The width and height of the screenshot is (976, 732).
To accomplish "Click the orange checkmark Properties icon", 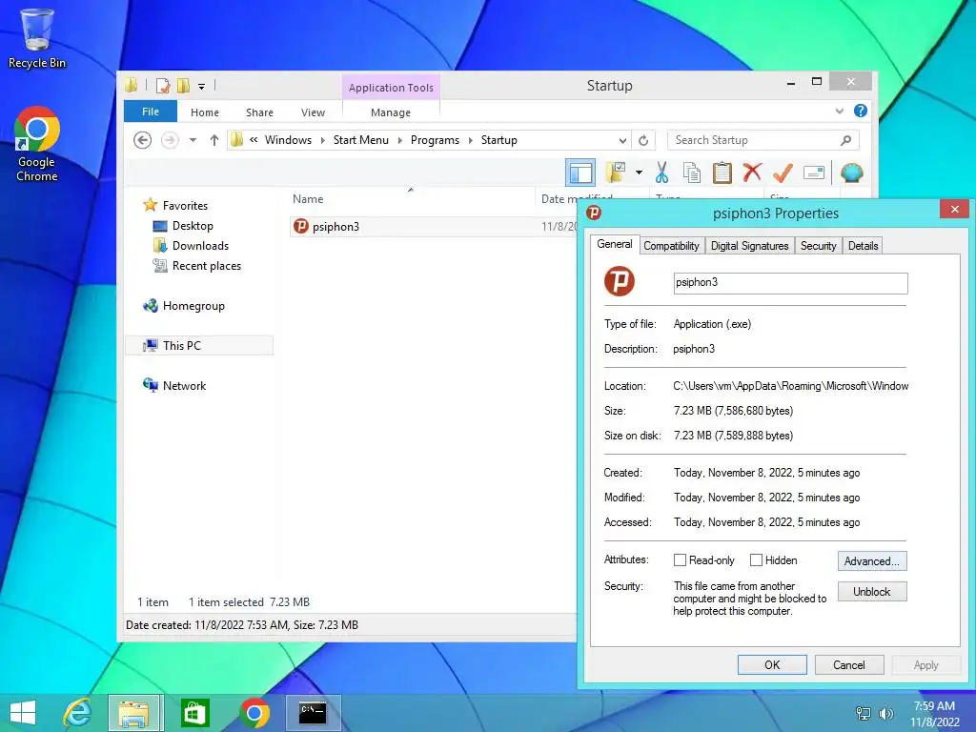I will click(x=783, y=173).
